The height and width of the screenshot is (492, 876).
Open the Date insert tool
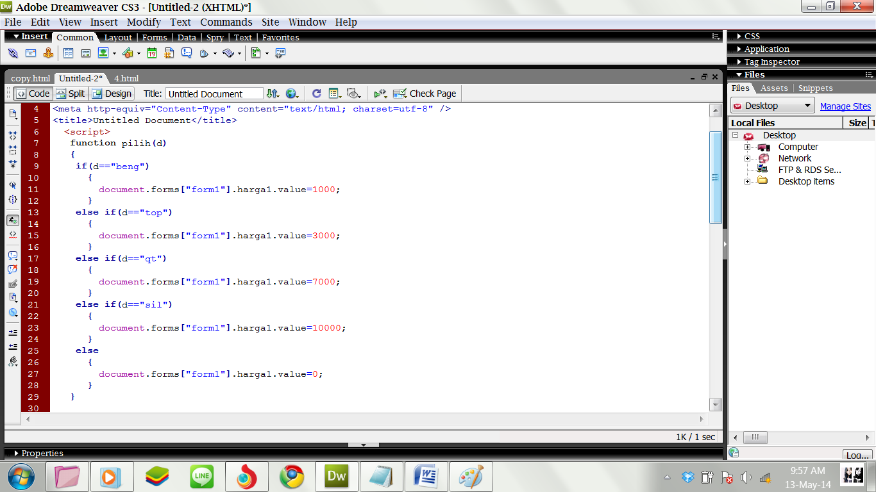coord(151,53)
